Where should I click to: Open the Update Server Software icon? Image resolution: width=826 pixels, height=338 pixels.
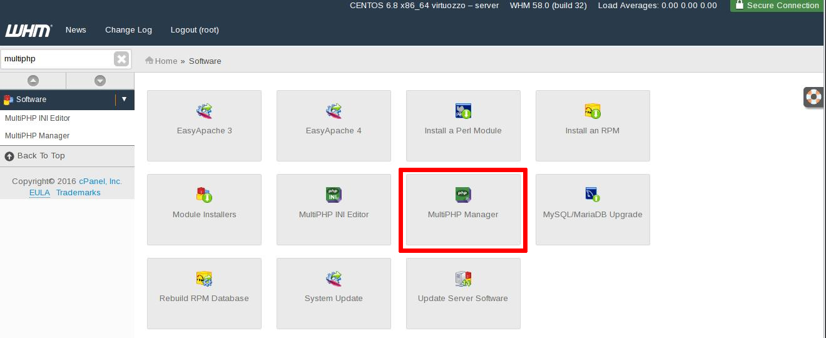(x=463, y=279)
